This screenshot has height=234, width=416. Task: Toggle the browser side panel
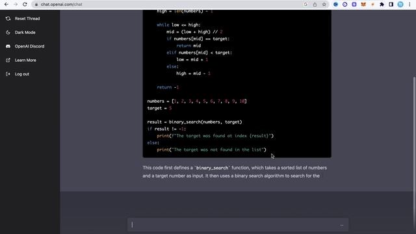tap(391, 5)
